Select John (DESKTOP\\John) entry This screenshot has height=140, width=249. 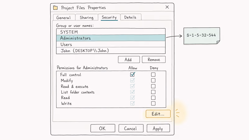tap(111, 51)
